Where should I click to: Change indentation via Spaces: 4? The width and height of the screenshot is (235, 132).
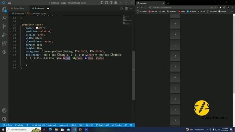(x=63, y=125)
